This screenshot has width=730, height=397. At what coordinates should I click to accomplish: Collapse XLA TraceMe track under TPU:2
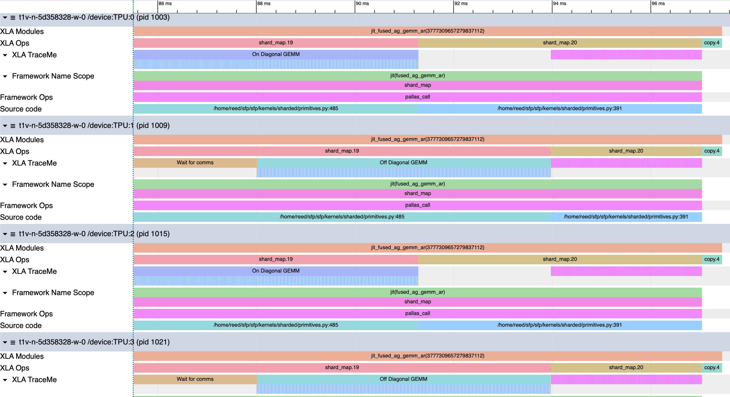coord(5,272)
